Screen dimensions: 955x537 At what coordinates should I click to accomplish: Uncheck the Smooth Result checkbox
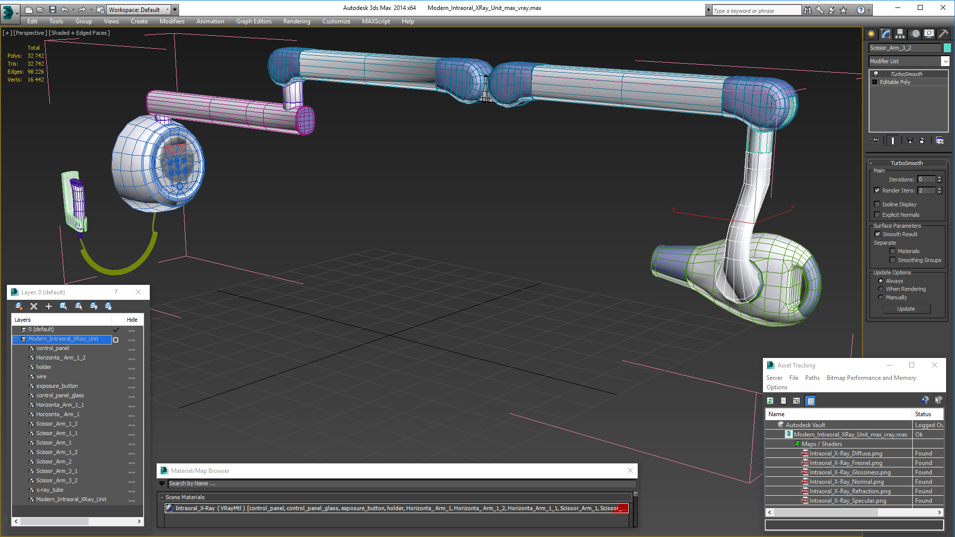(x=877, y=234)
